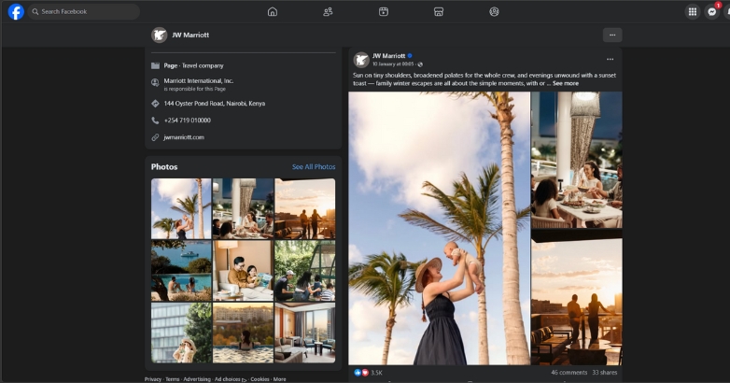
Task: Open woman by glass building thumbnail
Action: coord(181,333)
